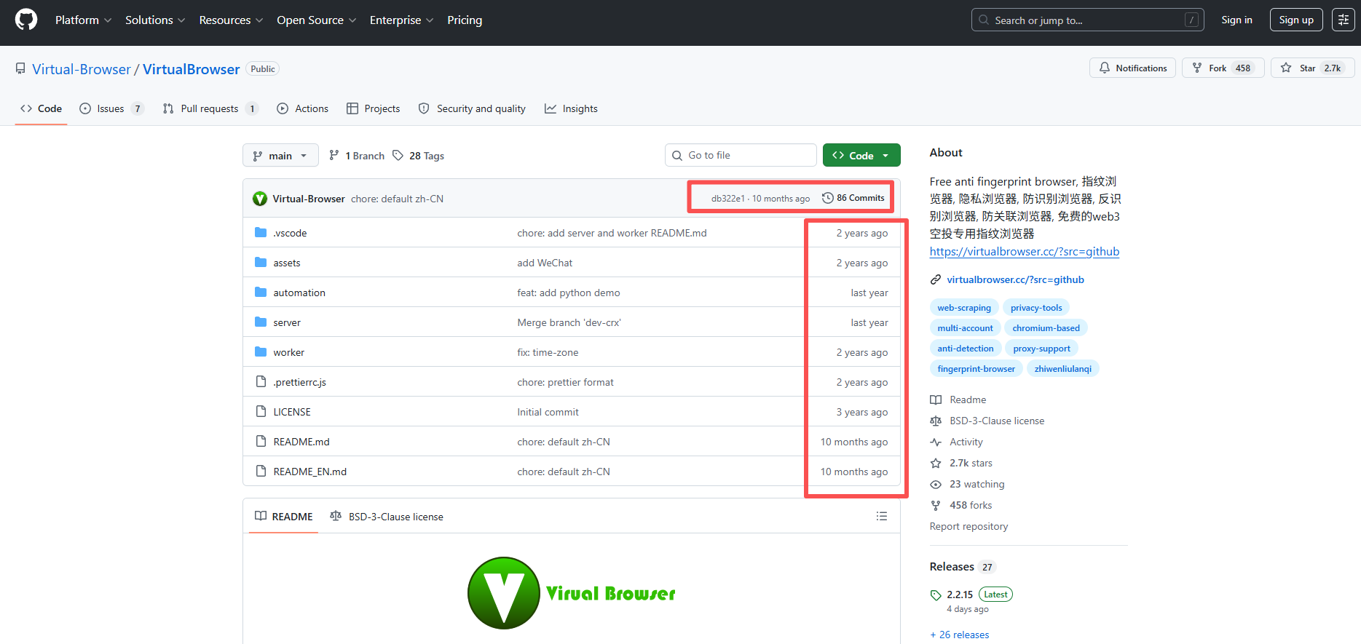1361x644 pixels.
Task: Open the virtualbrowser.cc website link
Action: click(1015, 279)
